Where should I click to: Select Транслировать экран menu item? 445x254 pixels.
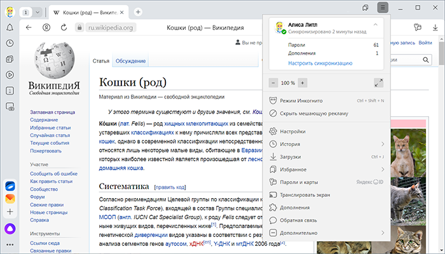pyautogui.click(x=326, y=195)
